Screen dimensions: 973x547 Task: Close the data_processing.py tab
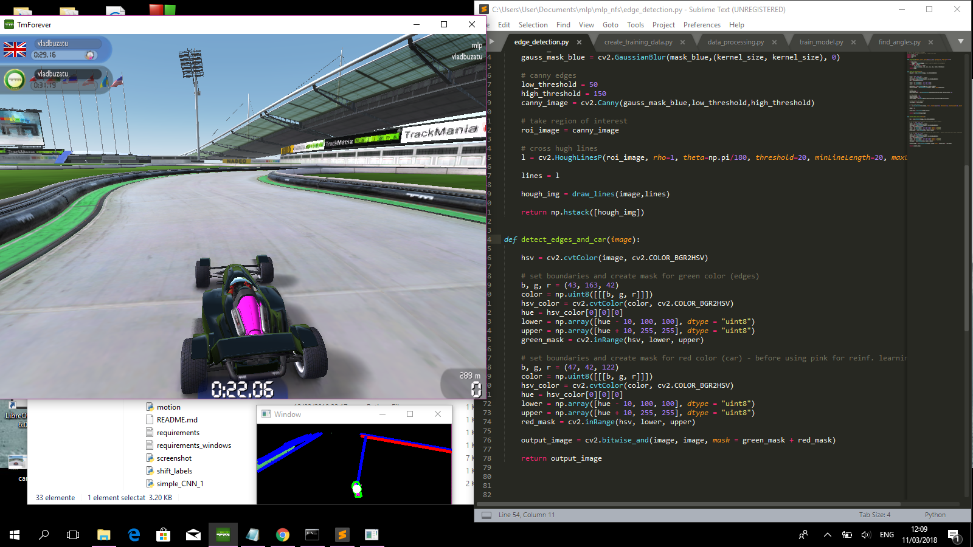pos(774,42)
